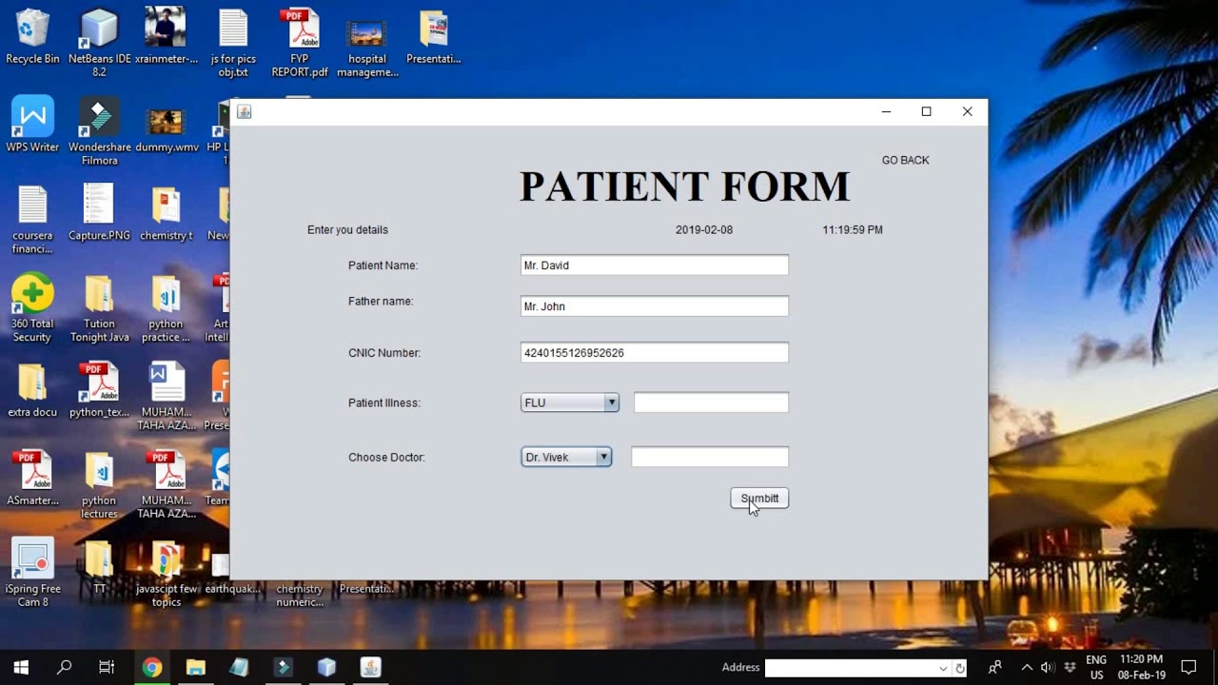This screenshot has height=685, width=1218.
Task: Maximize the Patient Form window
Action: pos(926,112)
